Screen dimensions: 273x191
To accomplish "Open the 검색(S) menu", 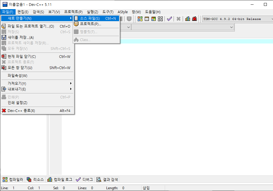I will pyautogui.click(x=38, y=12).
